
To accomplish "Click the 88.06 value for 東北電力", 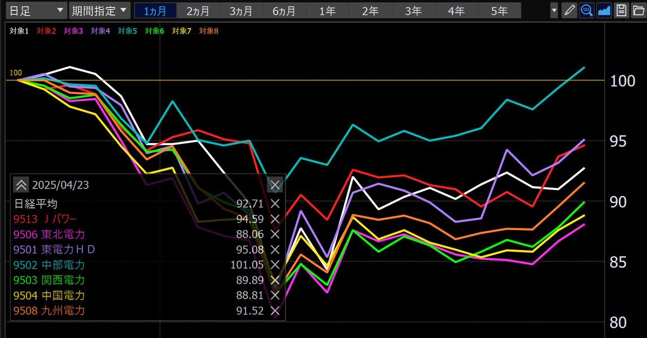I will coord(250,234).
